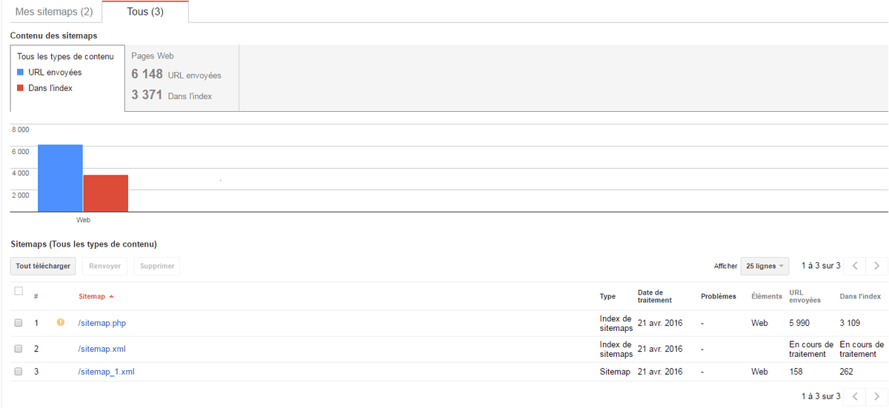This screenshot has height=408, width=889.
Task: Go to next page with top arrow
Action: click(x=877, y=266)
